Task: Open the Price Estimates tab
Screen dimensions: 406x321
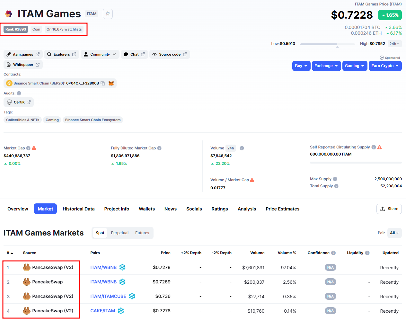Action: pos(283,209)
